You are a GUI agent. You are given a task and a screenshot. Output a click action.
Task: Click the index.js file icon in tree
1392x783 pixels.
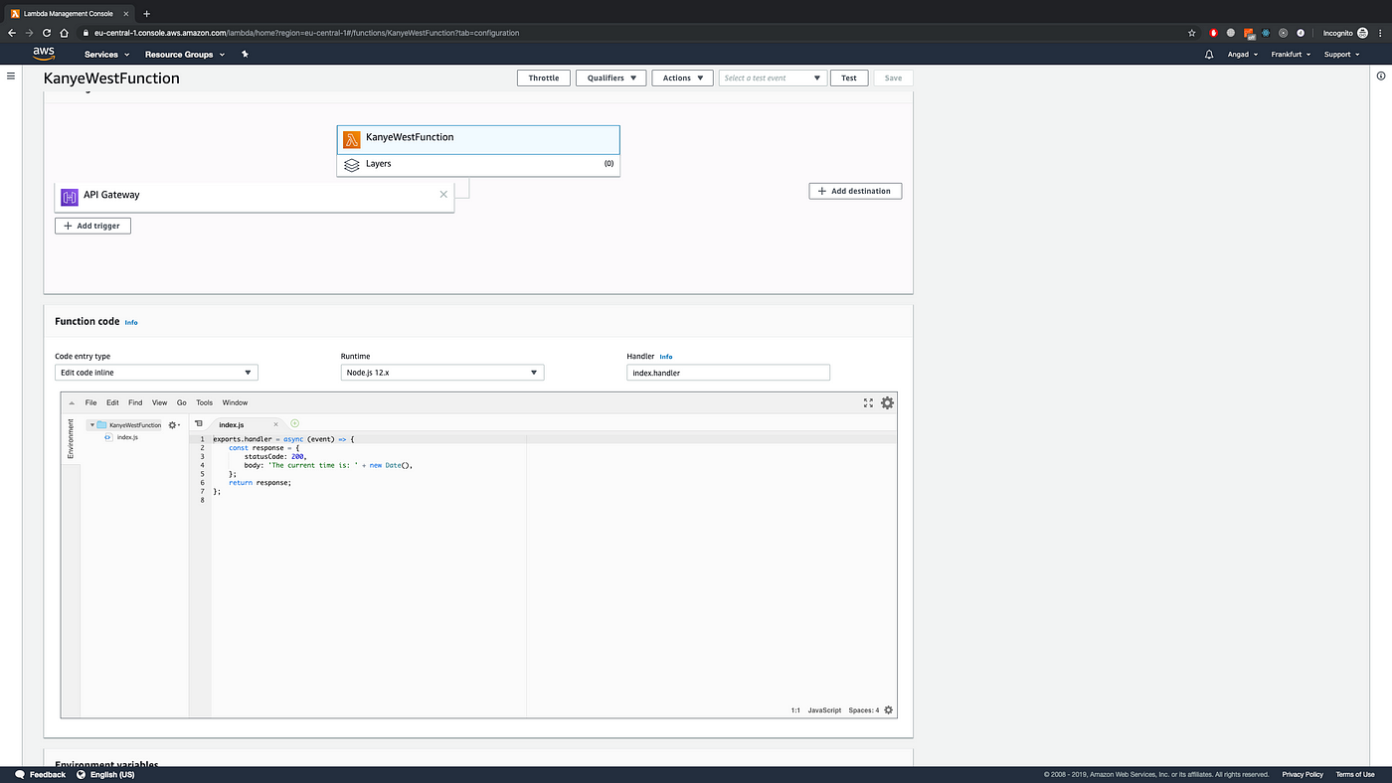click(107, 437)
